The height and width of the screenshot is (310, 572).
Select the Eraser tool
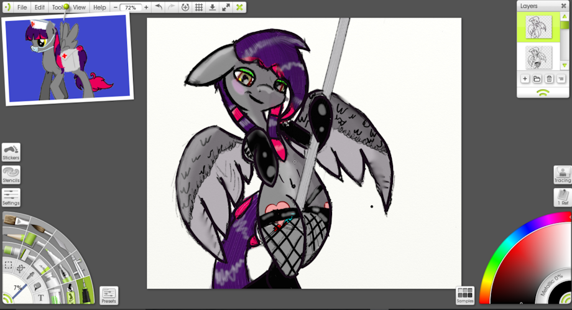41,267
